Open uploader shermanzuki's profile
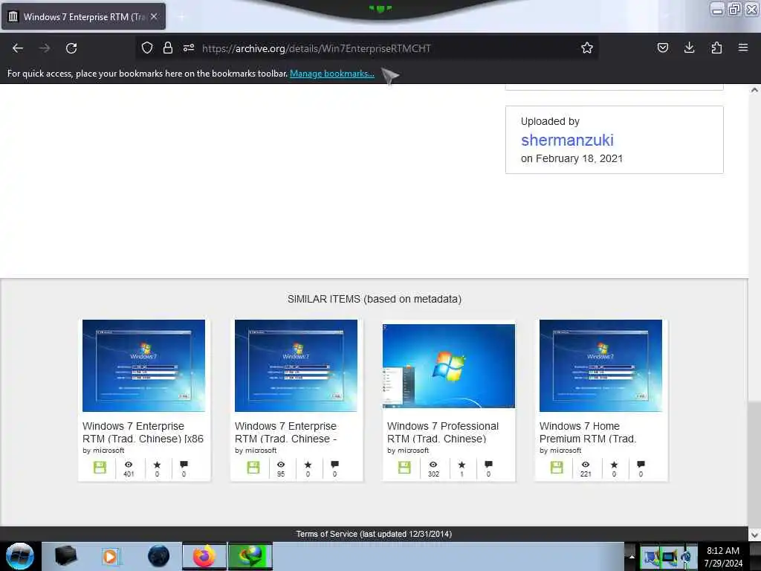Viewport: 761px width, 571px height. [567, 140]
